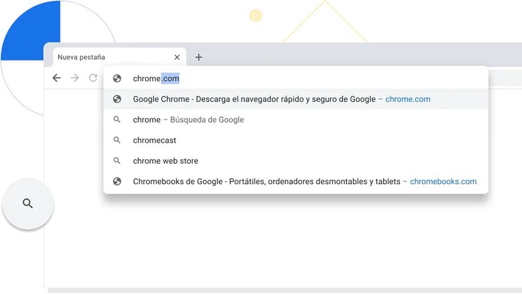Open the blue chrome.com suggestion link

tap(408, 99)
